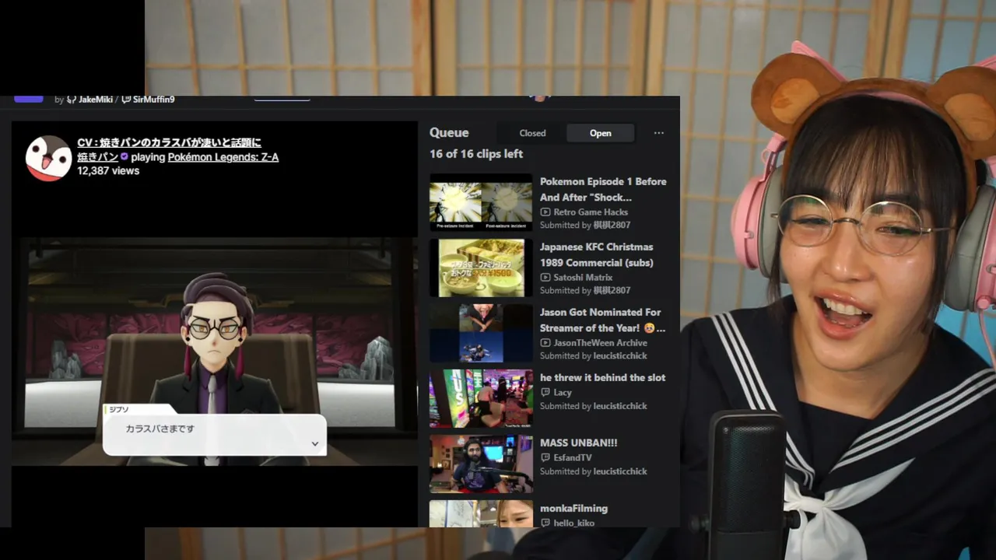Click 'Submitted by leucisticchick' under MASS UNBAN!!!

(x=594, y=471)
